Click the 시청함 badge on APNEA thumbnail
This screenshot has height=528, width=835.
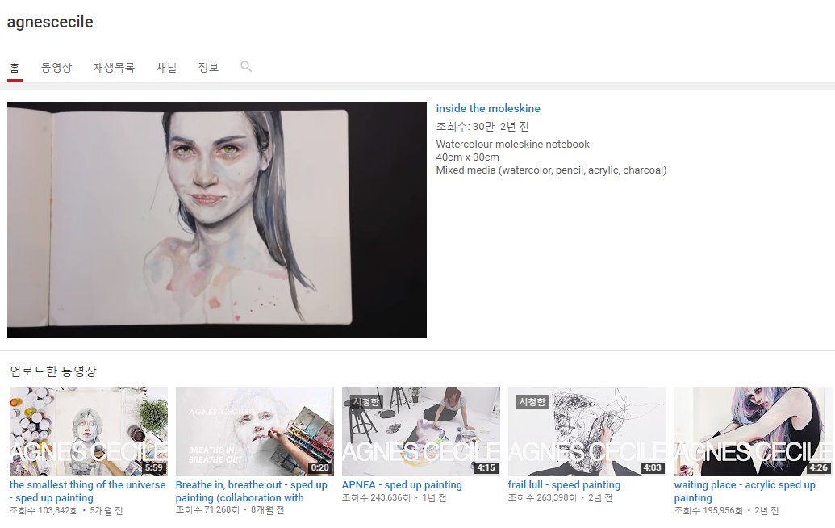tap(367, 402)
